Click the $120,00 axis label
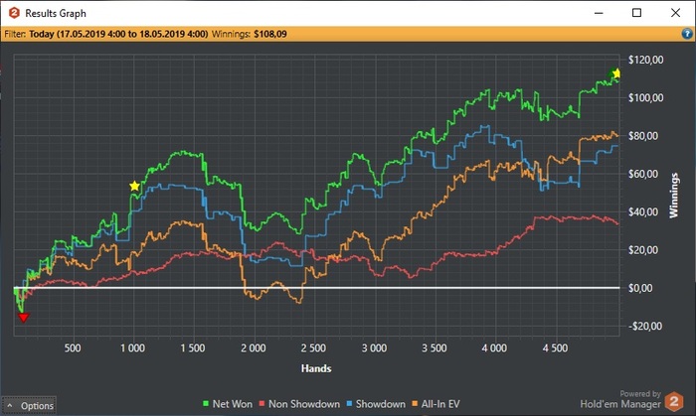Viewport: 696px width, 416px height. coord(646,60)
